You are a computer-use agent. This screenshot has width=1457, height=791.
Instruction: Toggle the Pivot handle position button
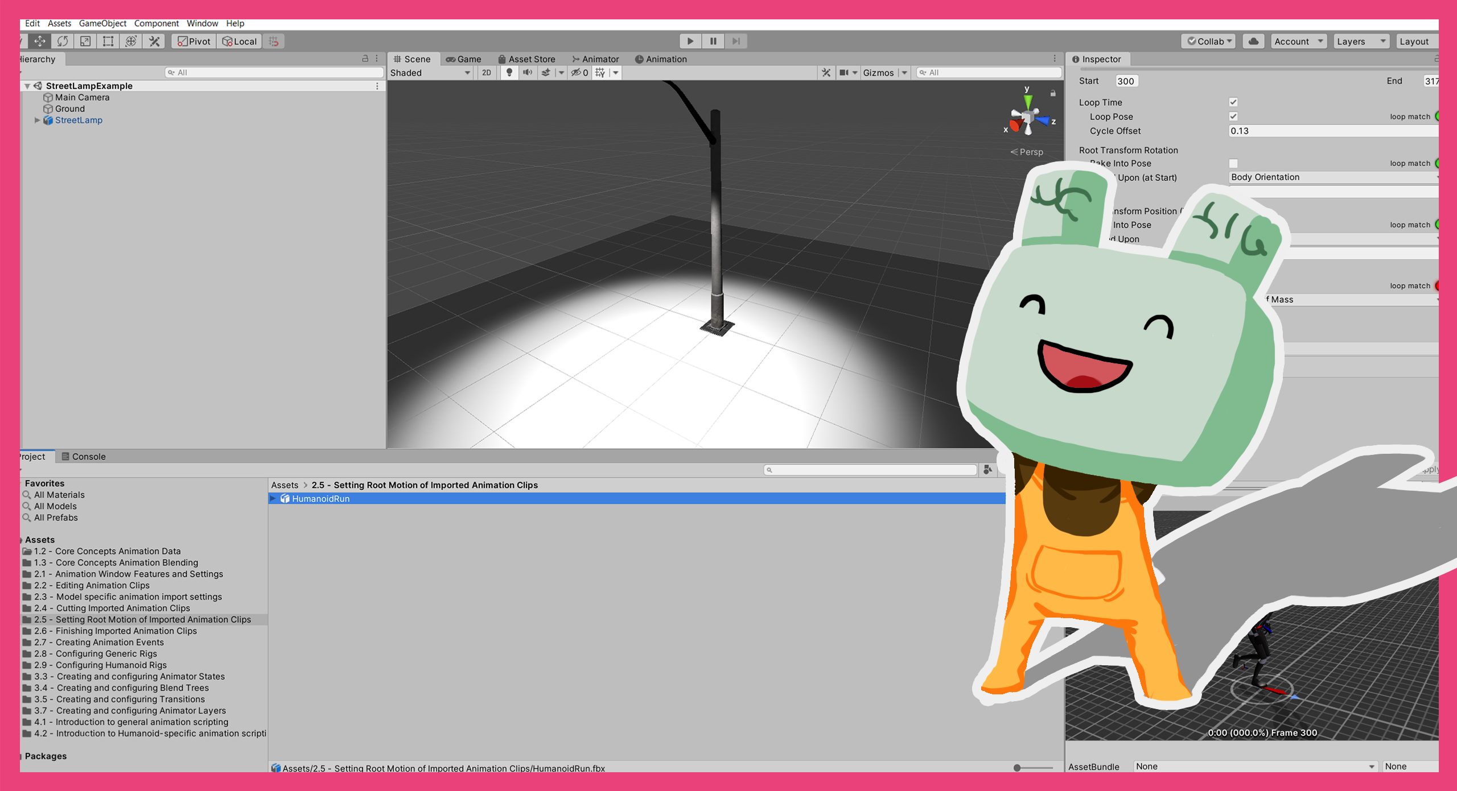[x=194, y=41]
